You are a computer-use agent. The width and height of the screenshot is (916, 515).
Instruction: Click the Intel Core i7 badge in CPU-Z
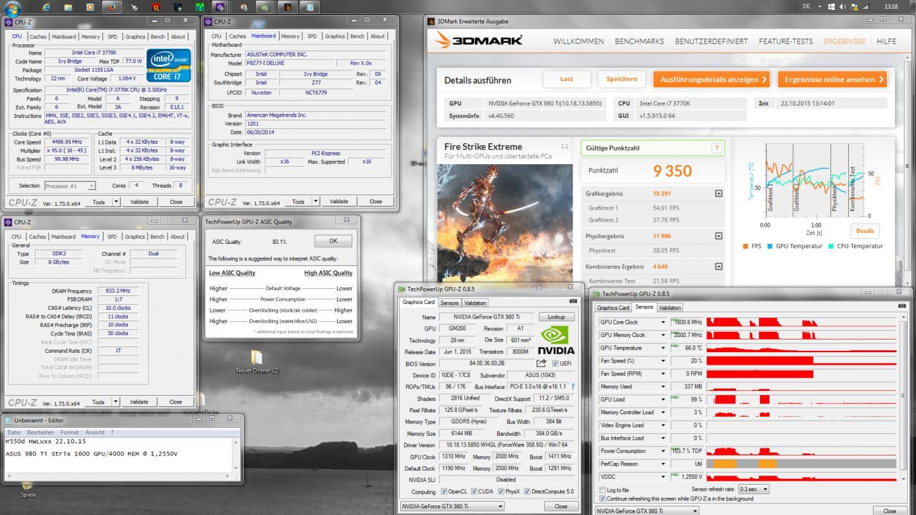(167, 65)
